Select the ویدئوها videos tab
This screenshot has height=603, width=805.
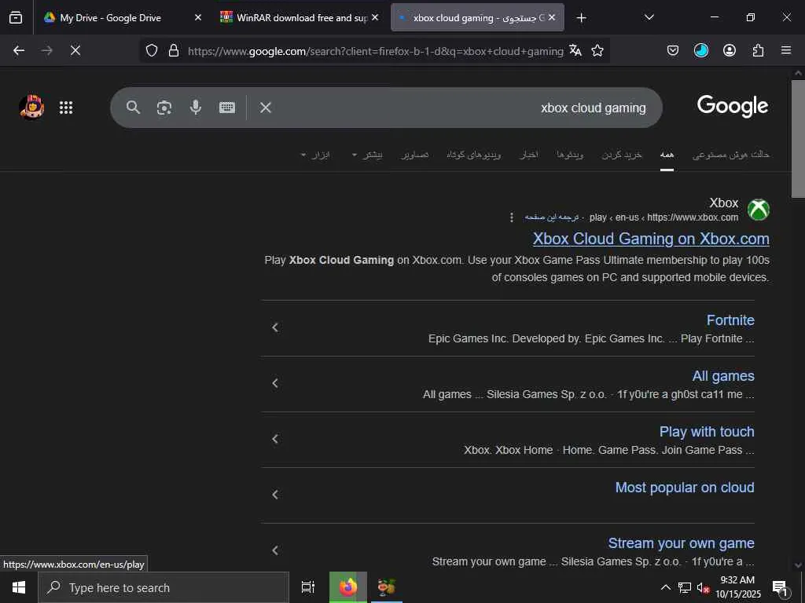click(x=570, y=155)
